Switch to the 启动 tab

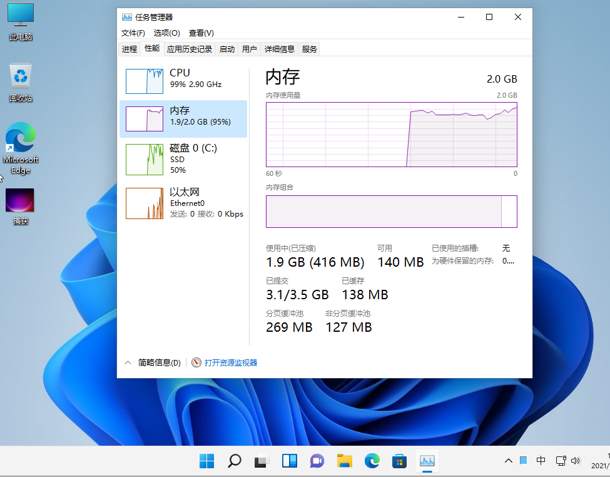(x=227, y=49)
